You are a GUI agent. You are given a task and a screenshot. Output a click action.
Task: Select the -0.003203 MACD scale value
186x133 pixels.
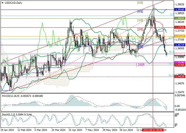click(180, 110)
